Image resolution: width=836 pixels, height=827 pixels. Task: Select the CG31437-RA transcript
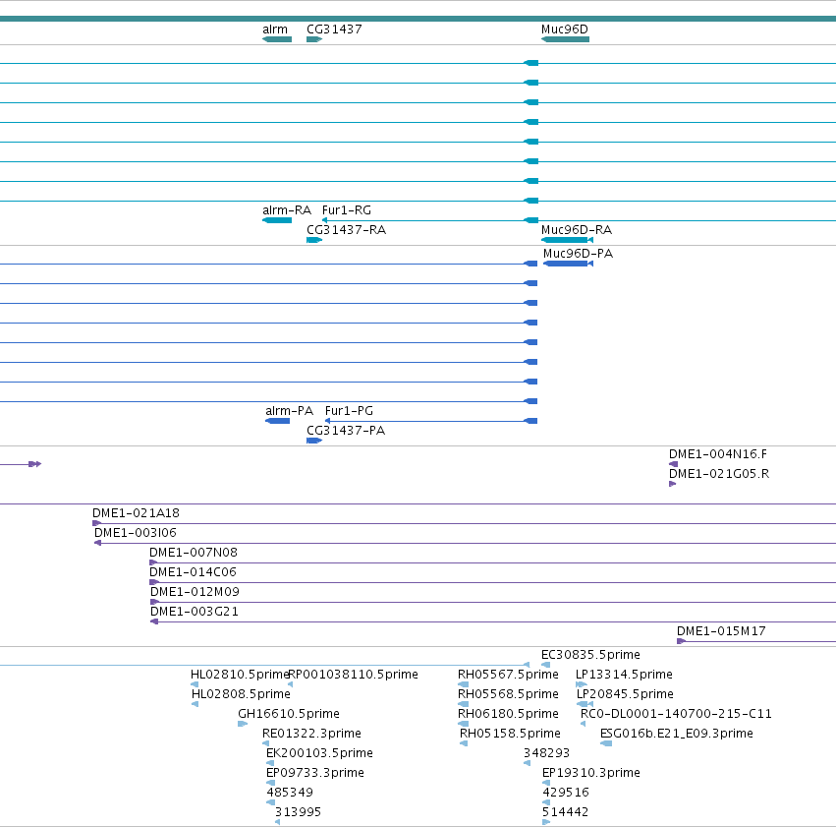point(314,240)
